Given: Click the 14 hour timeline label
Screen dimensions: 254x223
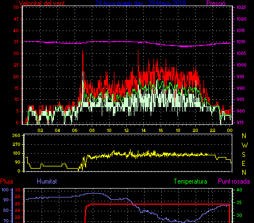Looking at the screenshot, I should 143,130.
